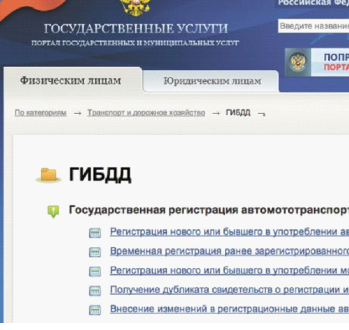Click the Russian coat of arms emblem in header
This screenshot has height=330, width=349.
tap(135, 6)
